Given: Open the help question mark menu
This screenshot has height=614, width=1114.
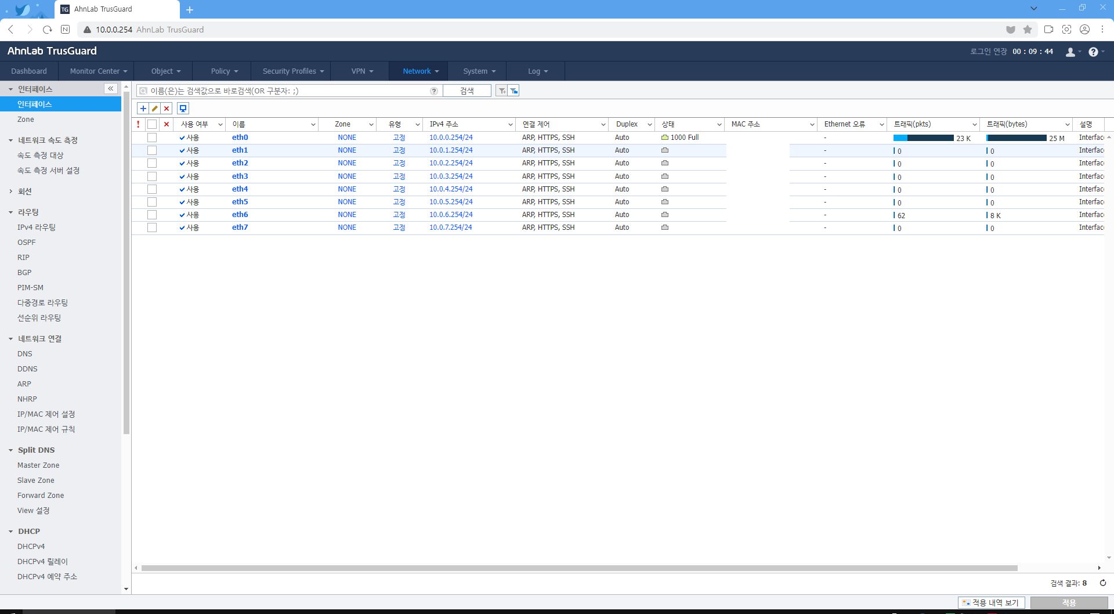Looking at the screenshot, I should tap(1093, 52).
